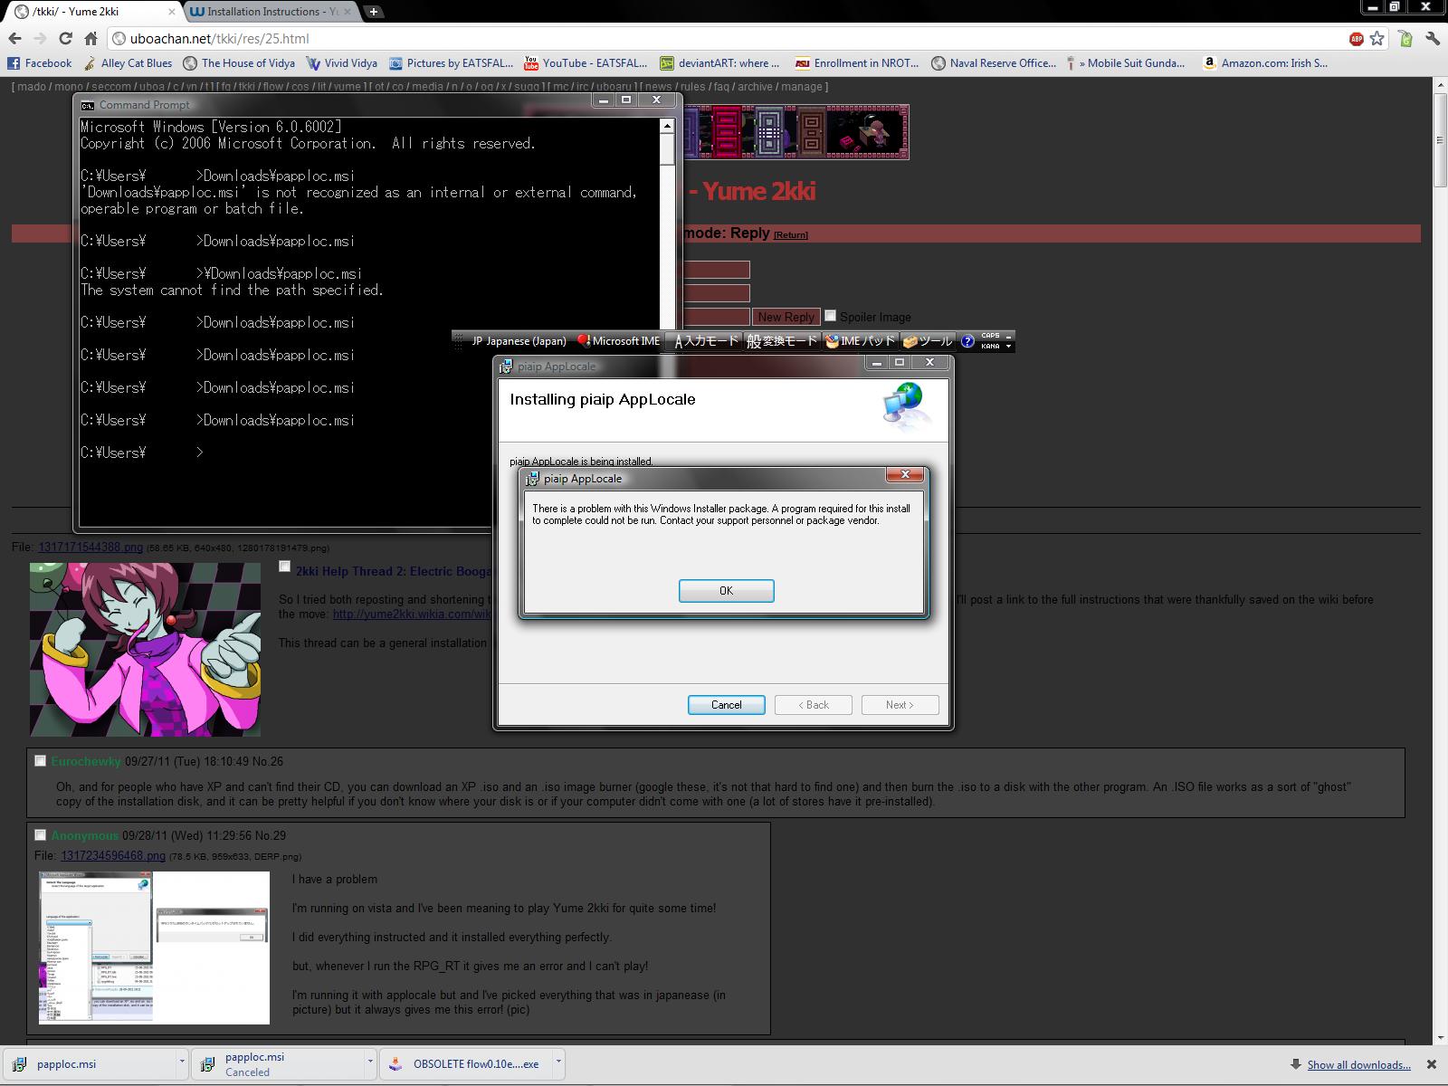This screenshot has height=1086, width=1448.
Task: Click Cancel in the AppLocale installer
Action: click(726, 704)
